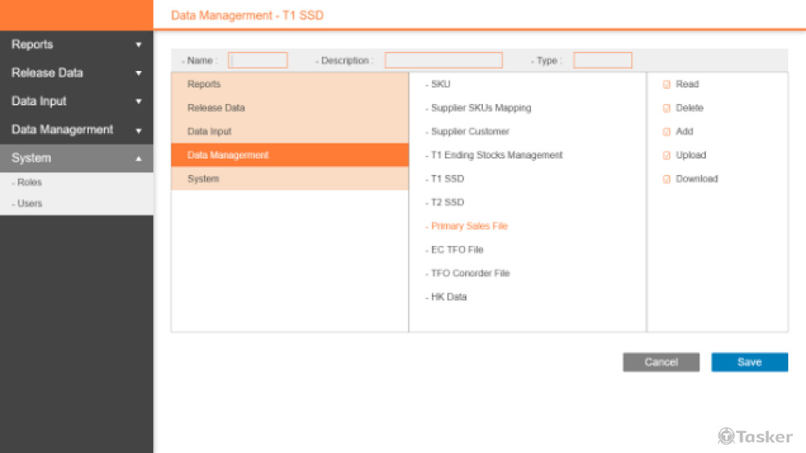Select the Primary Sales File item

point(469,226)
